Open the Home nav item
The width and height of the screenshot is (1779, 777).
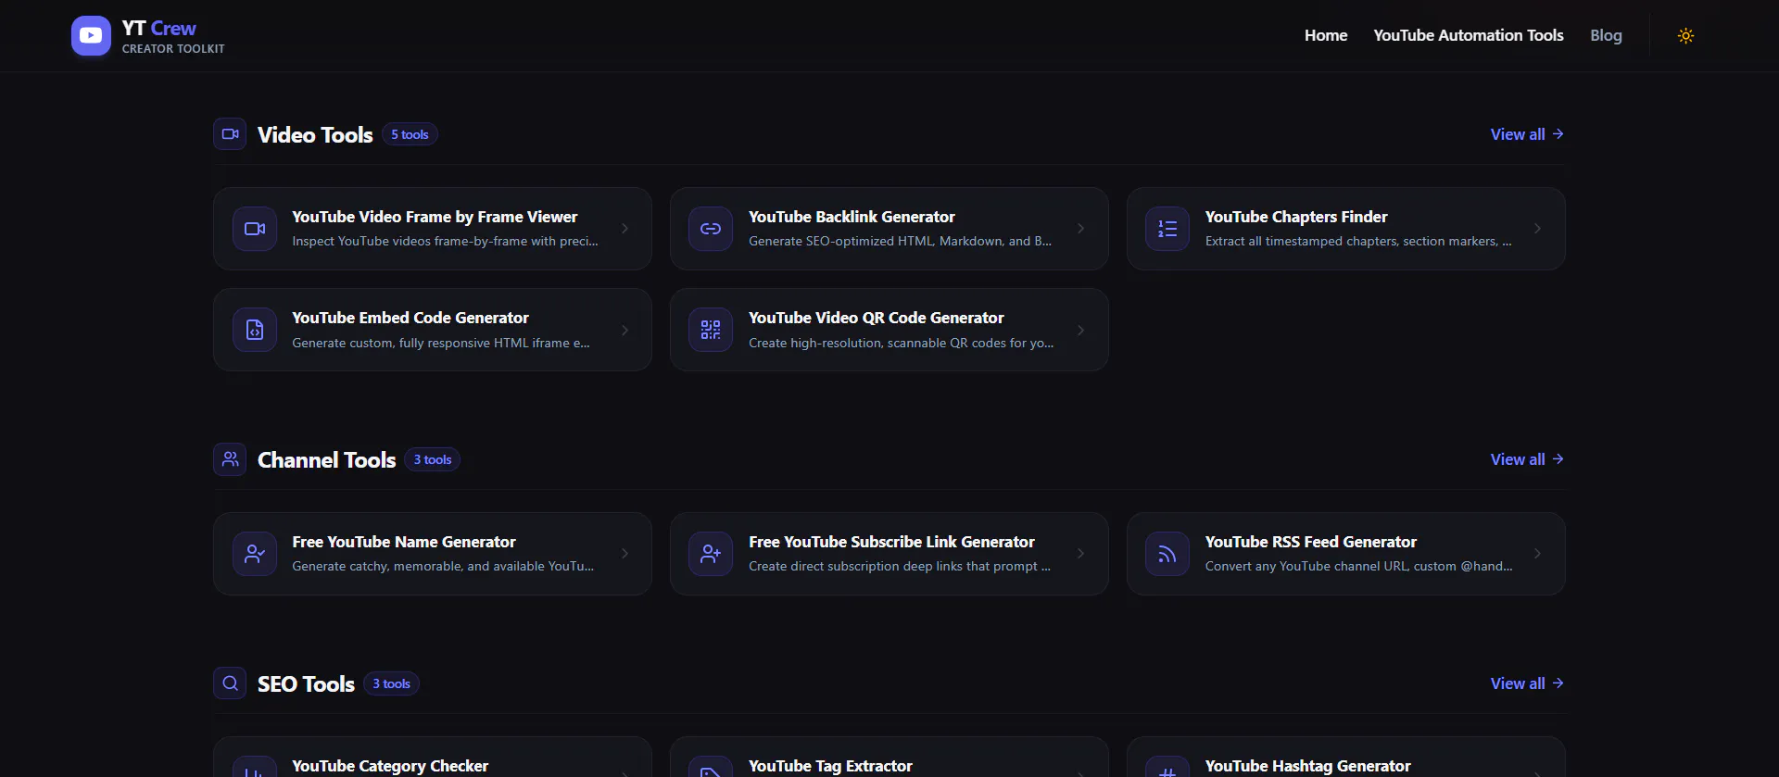click(x=1326, y=35)
